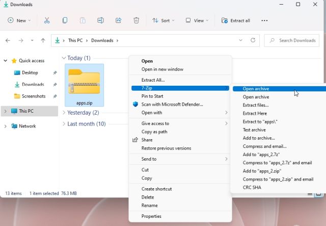Select Compress and email...
The height and width of the screenshot is (226, 326).
coord(279,146)
